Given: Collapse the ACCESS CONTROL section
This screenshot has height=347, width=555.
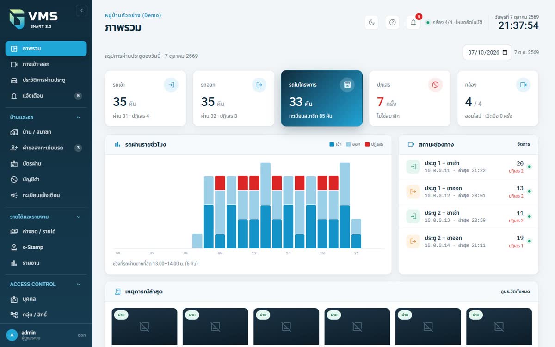Looking at the screenshot, I should click(x=79, y=284).
